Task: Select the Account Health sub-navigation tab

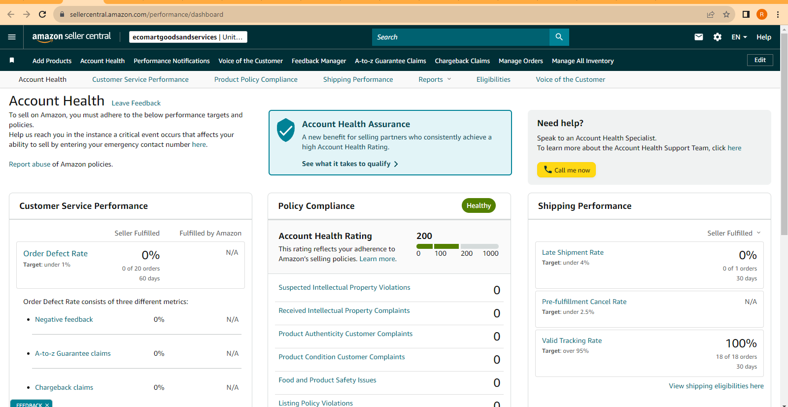Action: click(42, 79)
